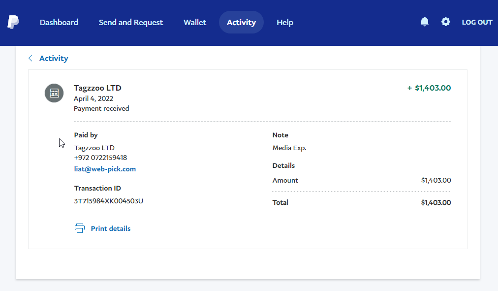Click the printer icon
Screen dimensions: 498x291
(x=80, y=228)
